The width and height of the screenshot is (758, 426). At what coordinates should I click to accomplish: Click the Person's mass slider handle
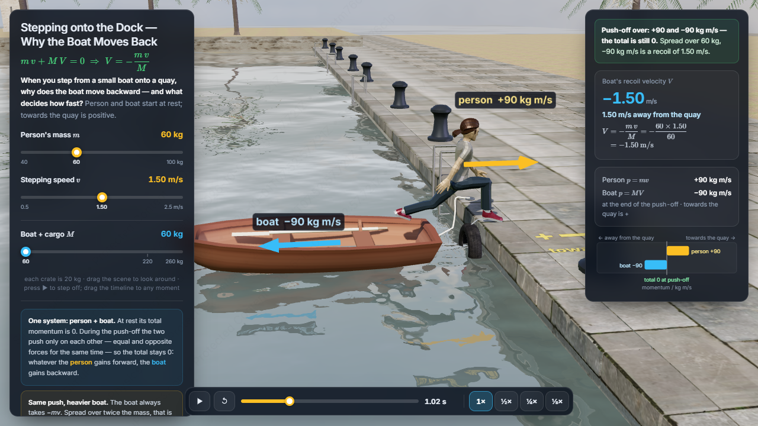(x=76, y=152)
